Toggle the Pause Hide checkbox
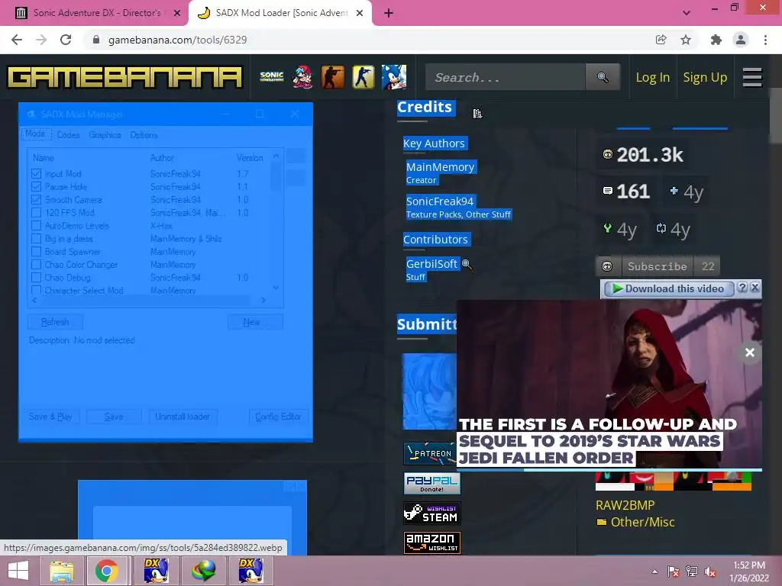This screenshot has height=586, width=782. (x=36, y=186)
